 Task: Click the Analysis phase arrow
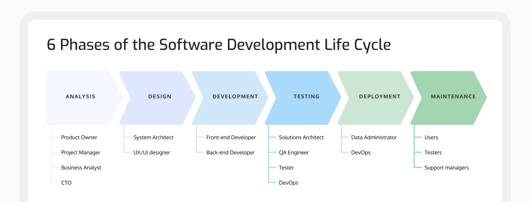coord(80,97)
